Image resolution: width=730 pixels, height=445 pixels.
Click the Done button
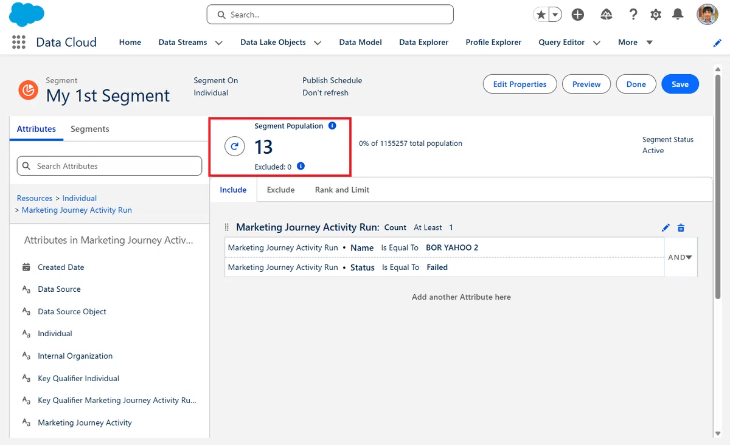pos(636,85)
